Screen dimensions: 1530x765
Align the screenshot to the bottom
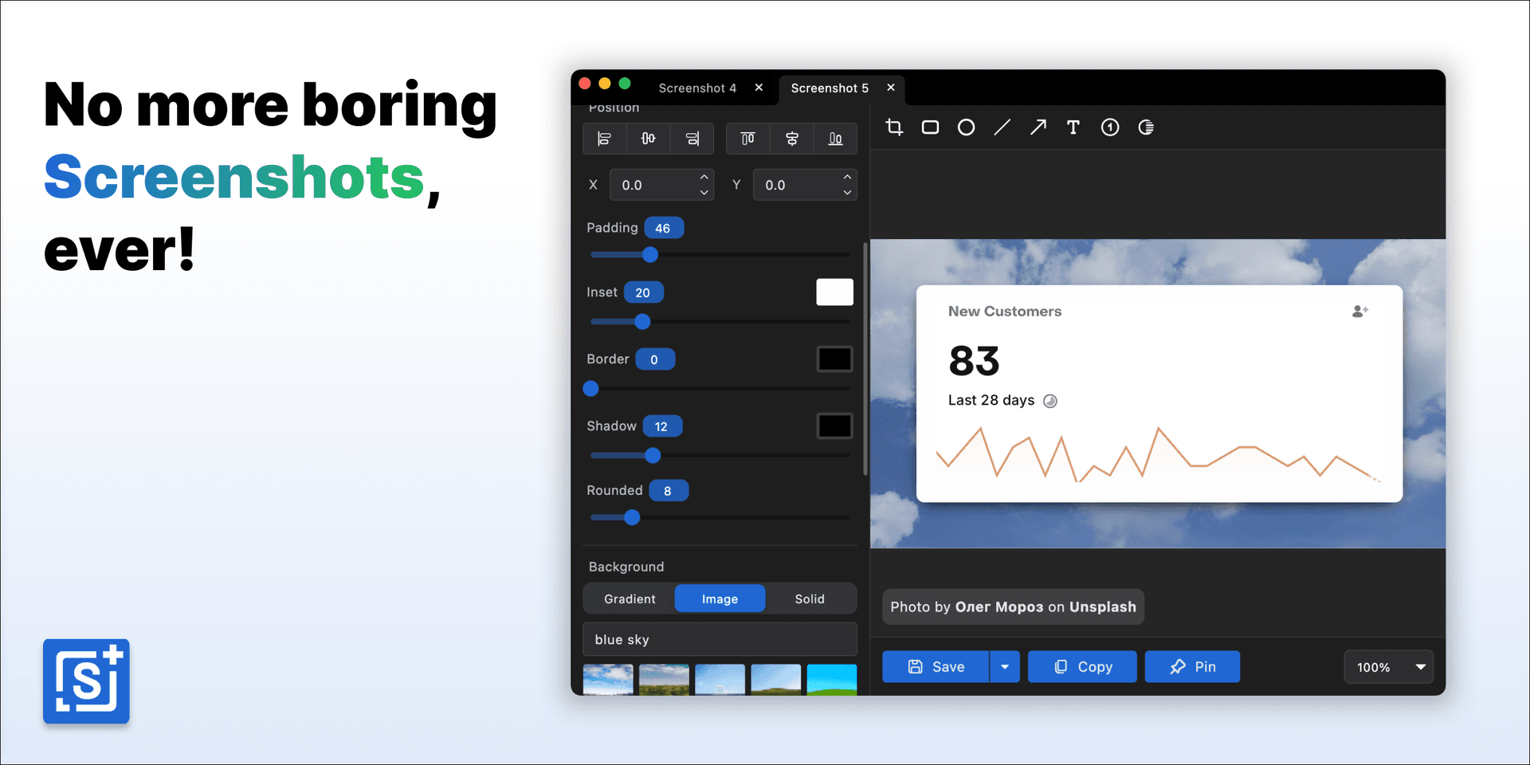[835, 139]
